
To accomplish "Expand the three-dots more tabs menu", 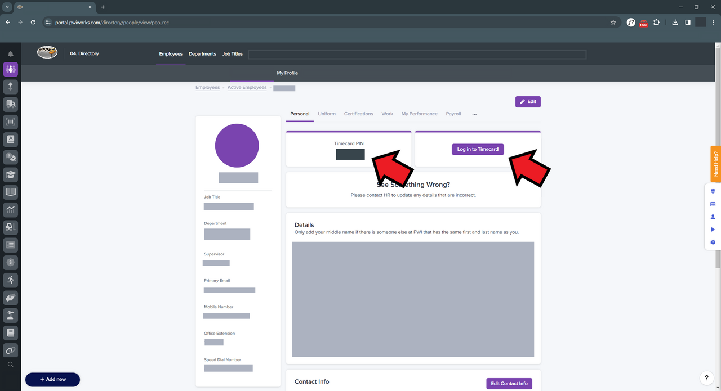I will 474,114.
